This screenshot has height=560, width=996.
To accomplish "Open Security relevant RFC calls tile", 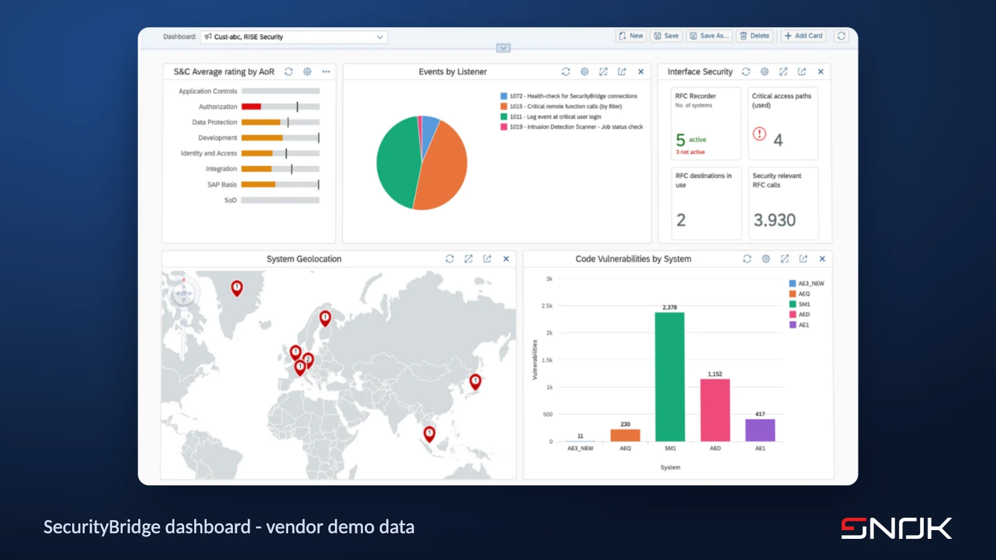I will 783,203.
